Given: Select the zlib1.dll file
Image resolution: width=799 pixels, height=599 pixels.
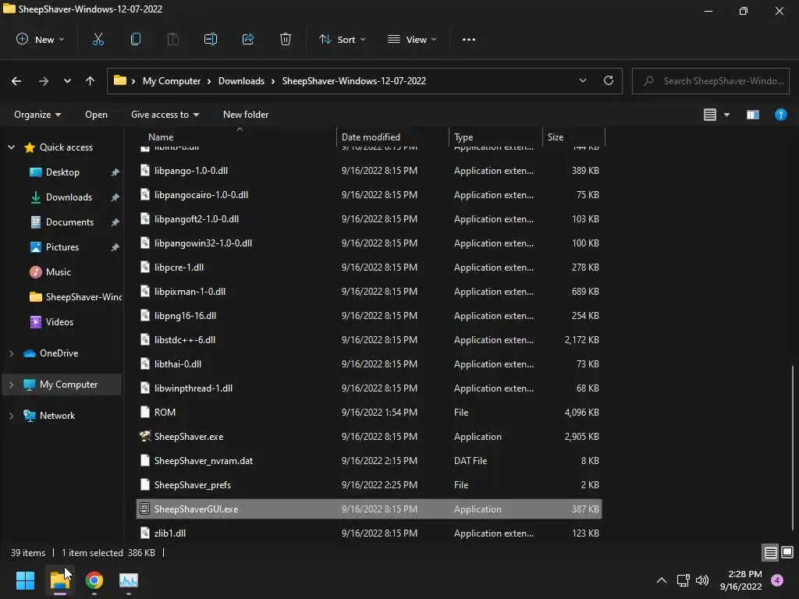Looking at the screenshot, I should click(369, 533).
